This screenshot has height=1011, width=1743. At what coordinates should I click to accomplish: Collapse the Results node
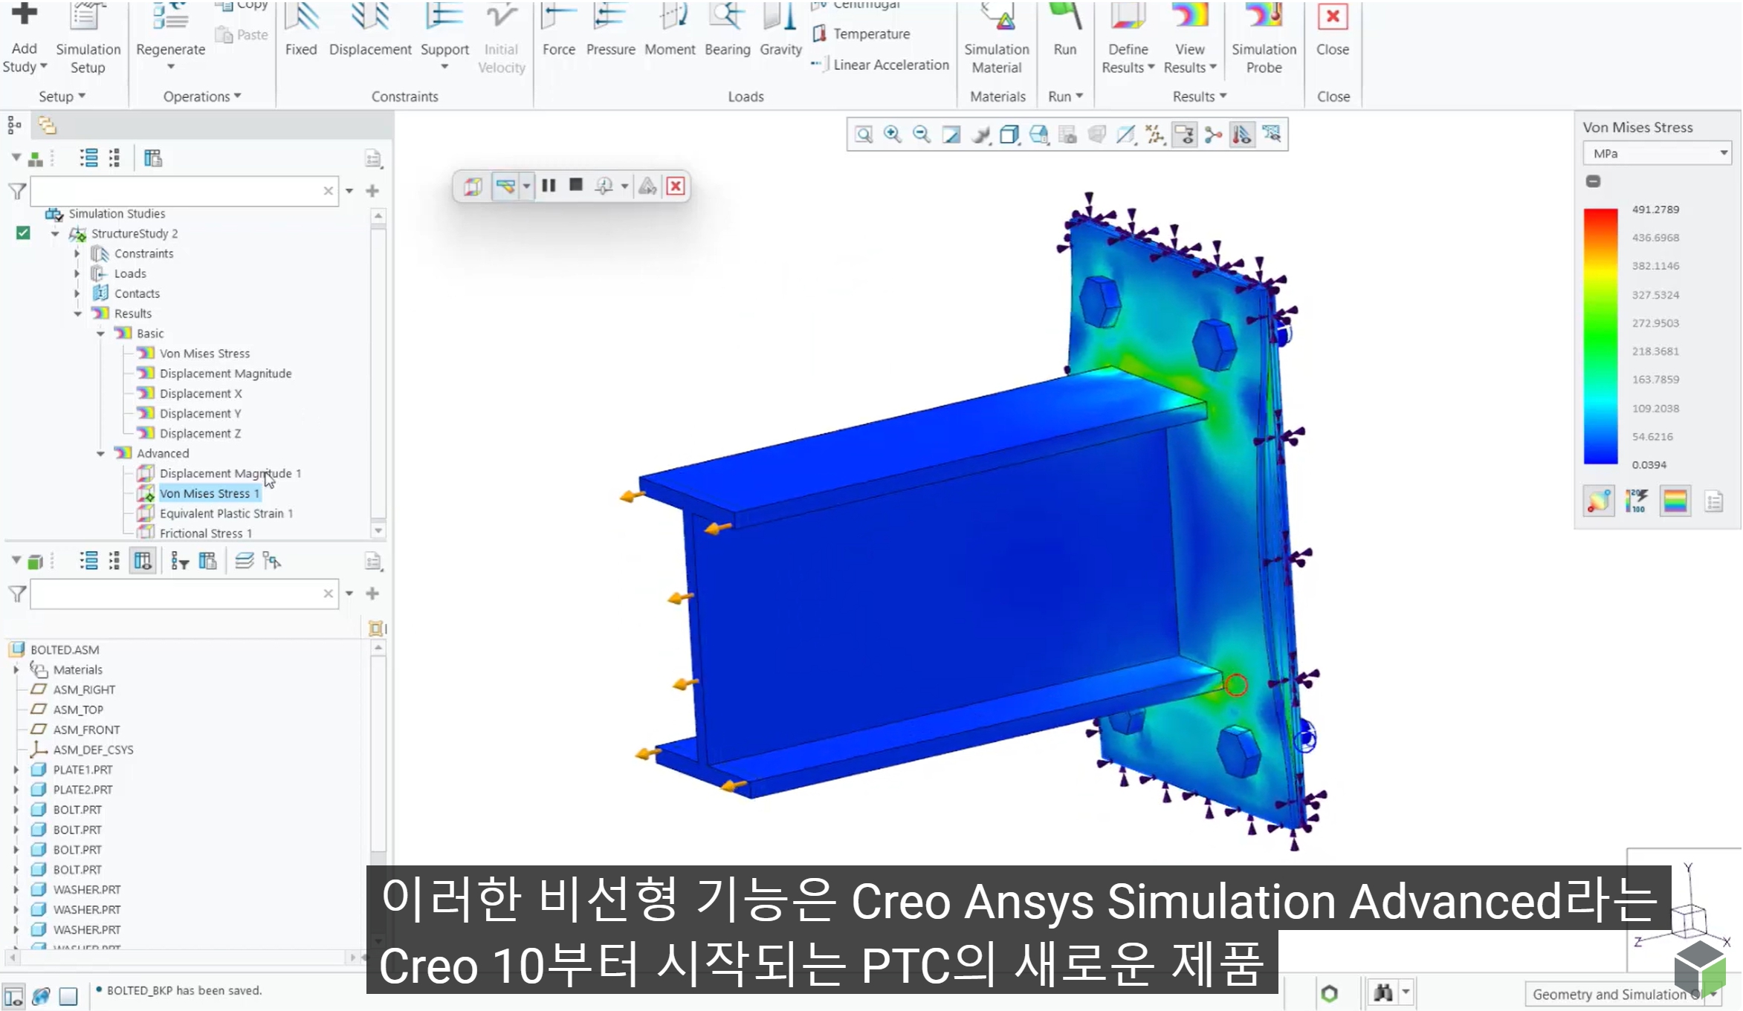coord(77,313)
